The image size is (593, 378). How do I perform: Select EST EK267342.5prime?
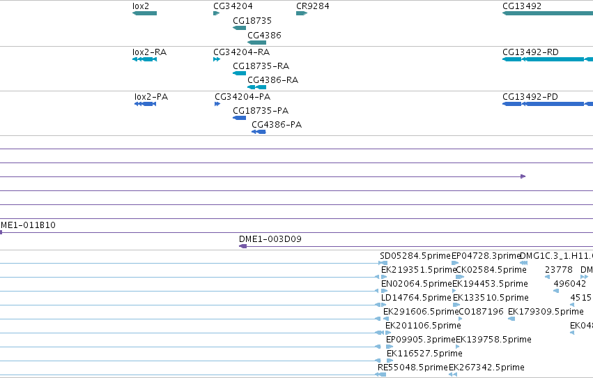coord(453,375)
